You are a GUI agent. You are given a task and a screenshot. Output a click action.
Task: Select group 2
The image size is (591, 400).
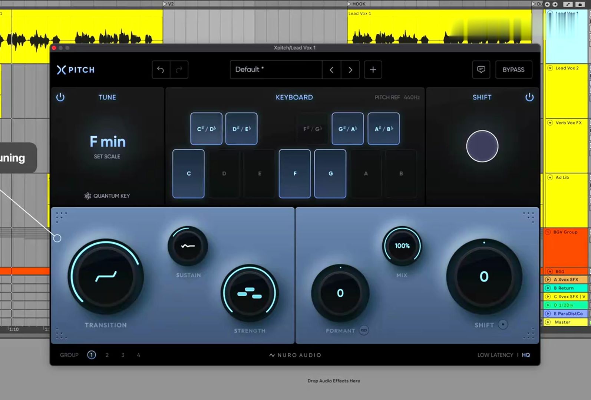pyautogui.click(x=107, y=355)
